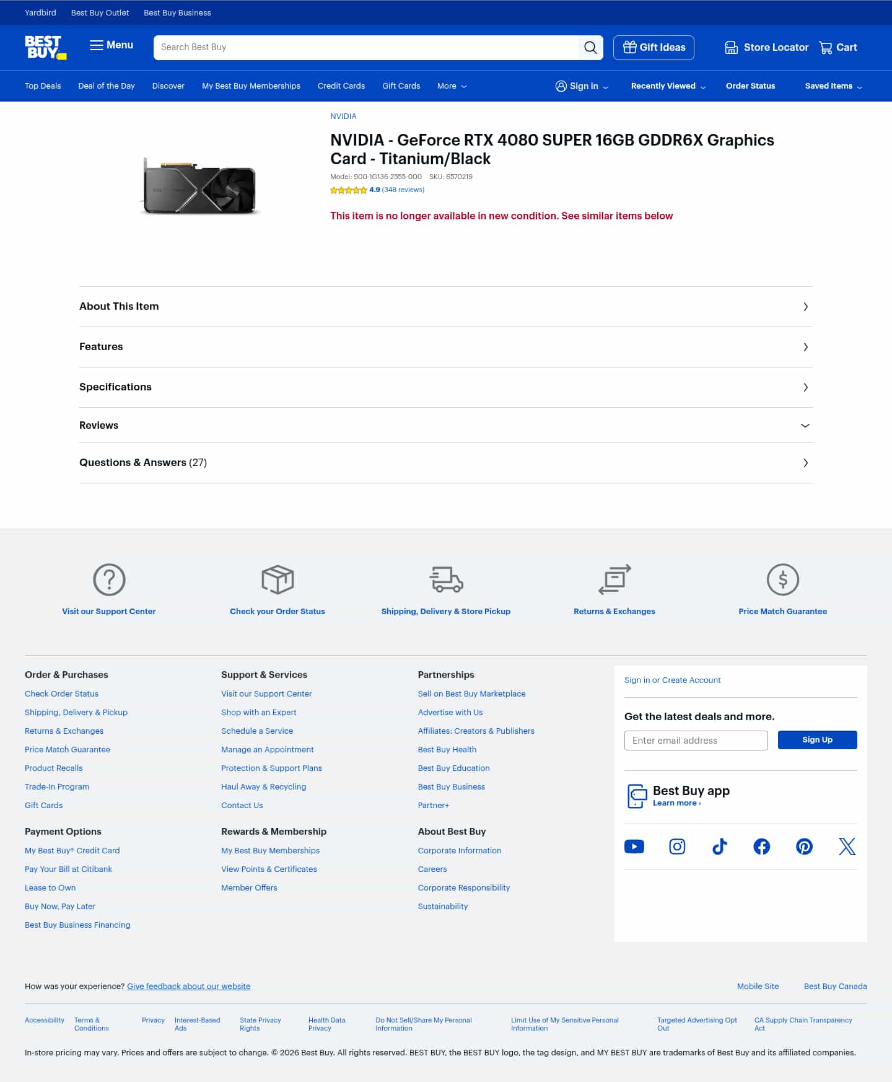Click the graphics card product image
Viewport: 892px width, 1082px height.
pos(199,187)
